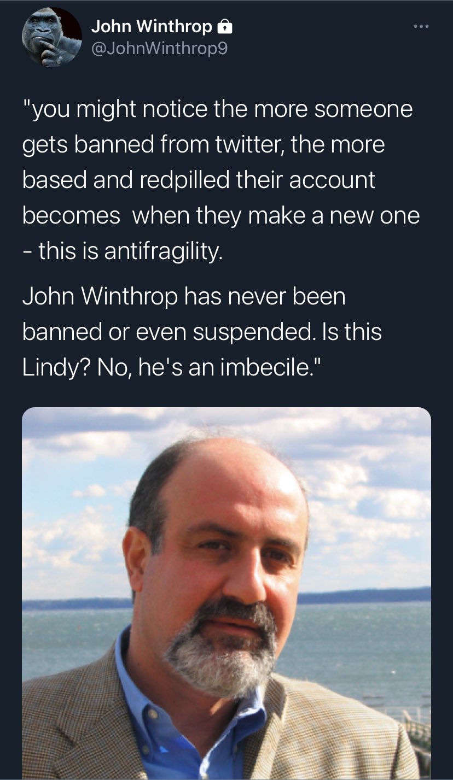Click the word "Lindy?" in the tweet
Screen dimensions: 453x780
click(x=56, y=367)
